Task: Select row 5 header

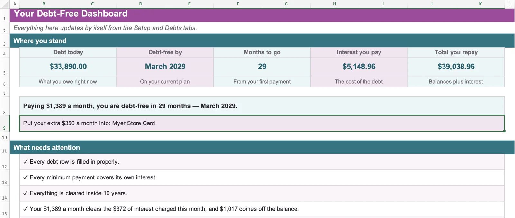Action: (5, 67)
